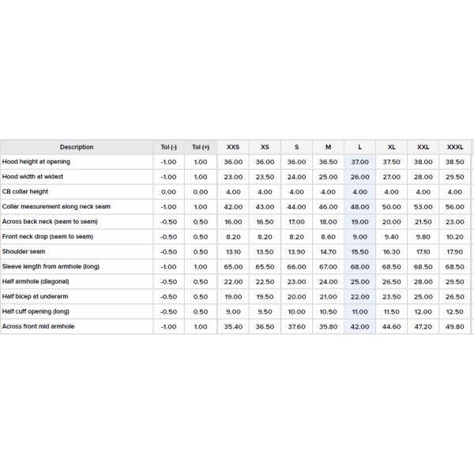This screenshot has width=474, height=474.
Task: Click the Shoulder seam row label
Action: pos(24,252)
